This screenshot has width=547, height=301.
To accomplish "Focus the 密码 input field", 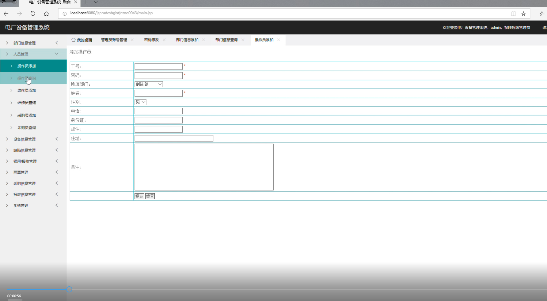I will [x=158, y=75].
